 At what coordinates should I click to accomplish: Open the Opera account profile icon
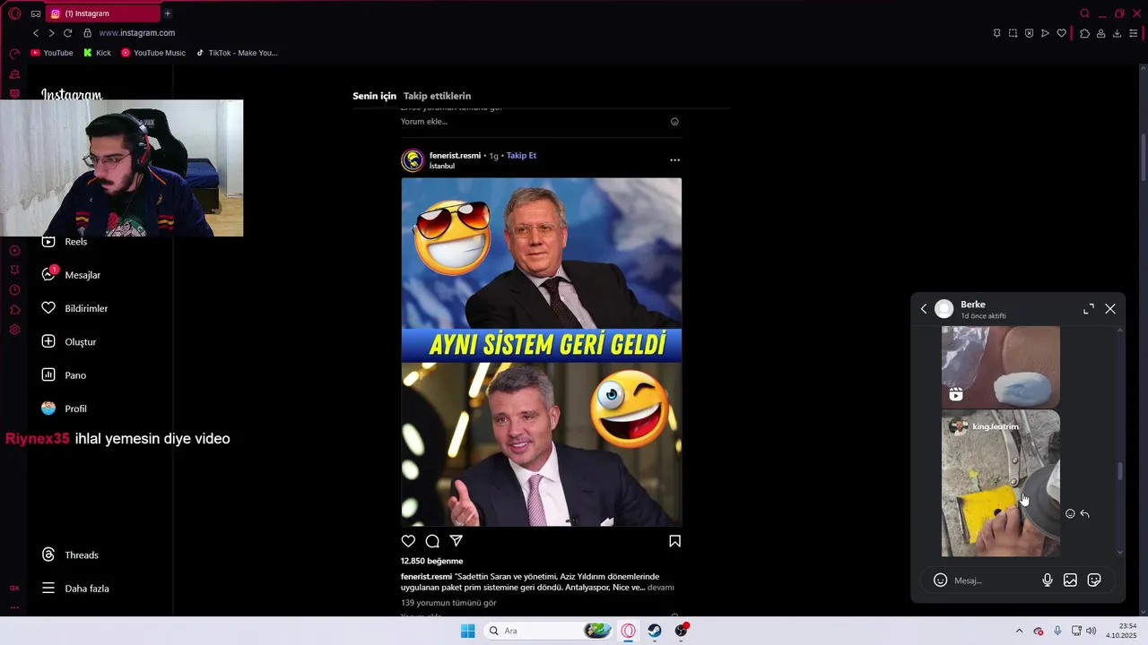click(x=1100, y=33)
